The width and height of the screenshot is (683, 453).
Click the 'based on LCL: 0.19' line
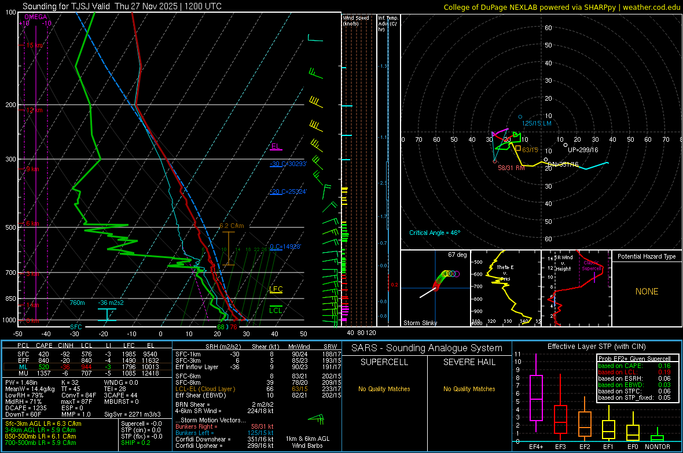pos(634,372)
